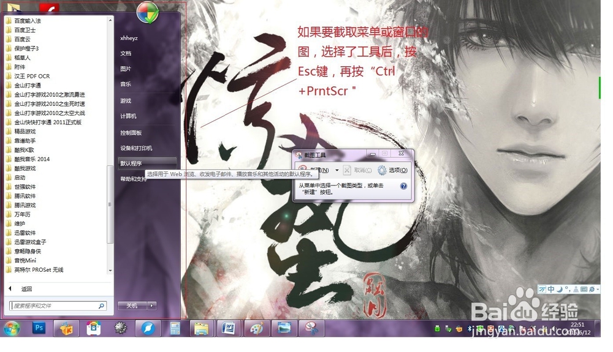Open 帮助和支持 from Start menu
The width and height of the screenshot is (613, 352).
pos(133,179)
